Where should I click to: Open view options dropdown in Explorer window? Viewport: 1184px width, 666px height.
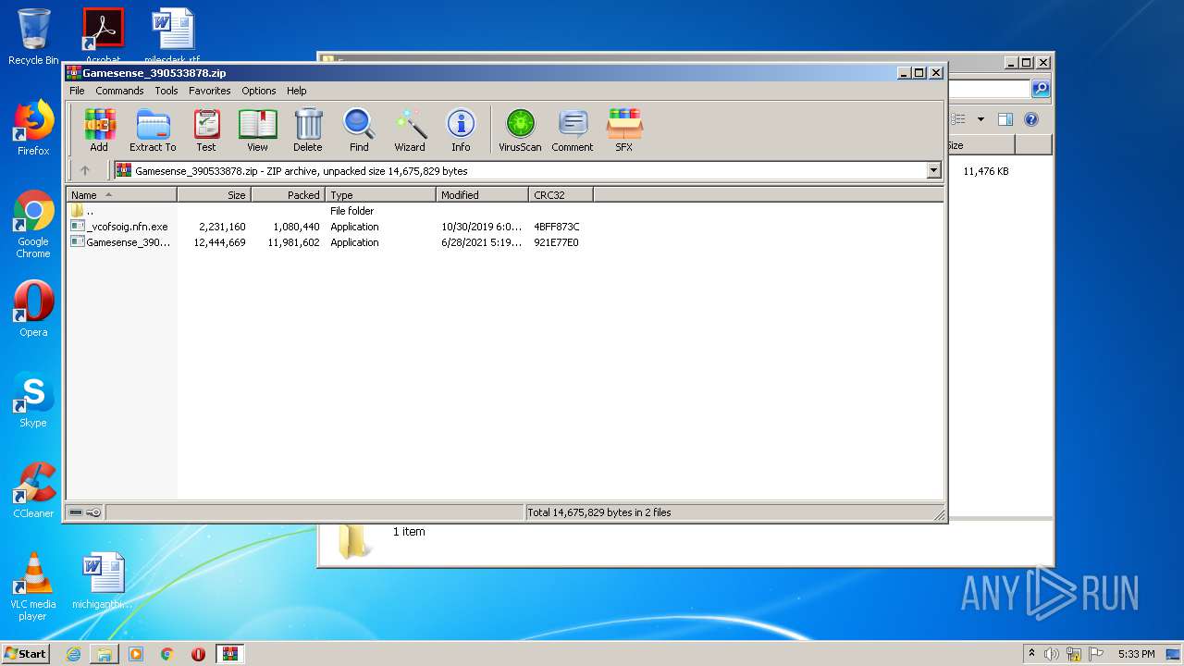coord(980,119)
